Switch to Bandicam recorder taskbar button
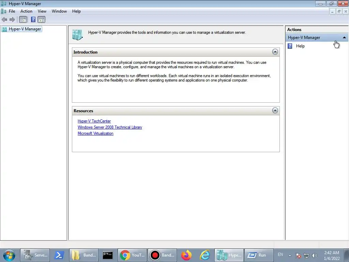Screen dimensions: 349x262 point(162,255)
